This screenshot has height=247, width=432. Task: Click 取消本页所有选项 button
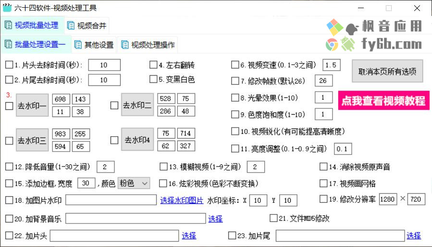(x=387, y=71)
